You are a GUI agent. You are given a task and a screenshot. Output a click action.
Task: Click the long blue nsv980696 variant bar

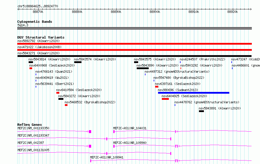(x=194, y=93)
